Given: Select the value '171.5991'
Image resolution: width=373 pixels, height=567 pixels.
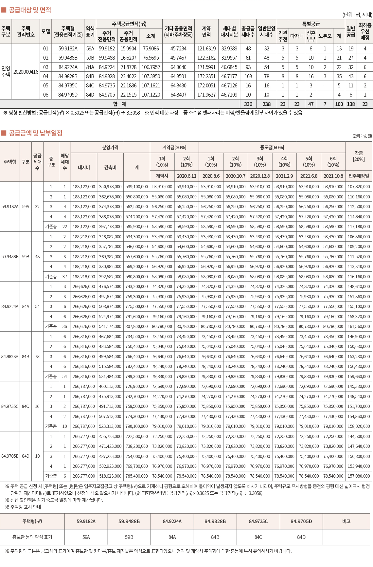Looking at the screenshot, I should [x=206, y=67].
